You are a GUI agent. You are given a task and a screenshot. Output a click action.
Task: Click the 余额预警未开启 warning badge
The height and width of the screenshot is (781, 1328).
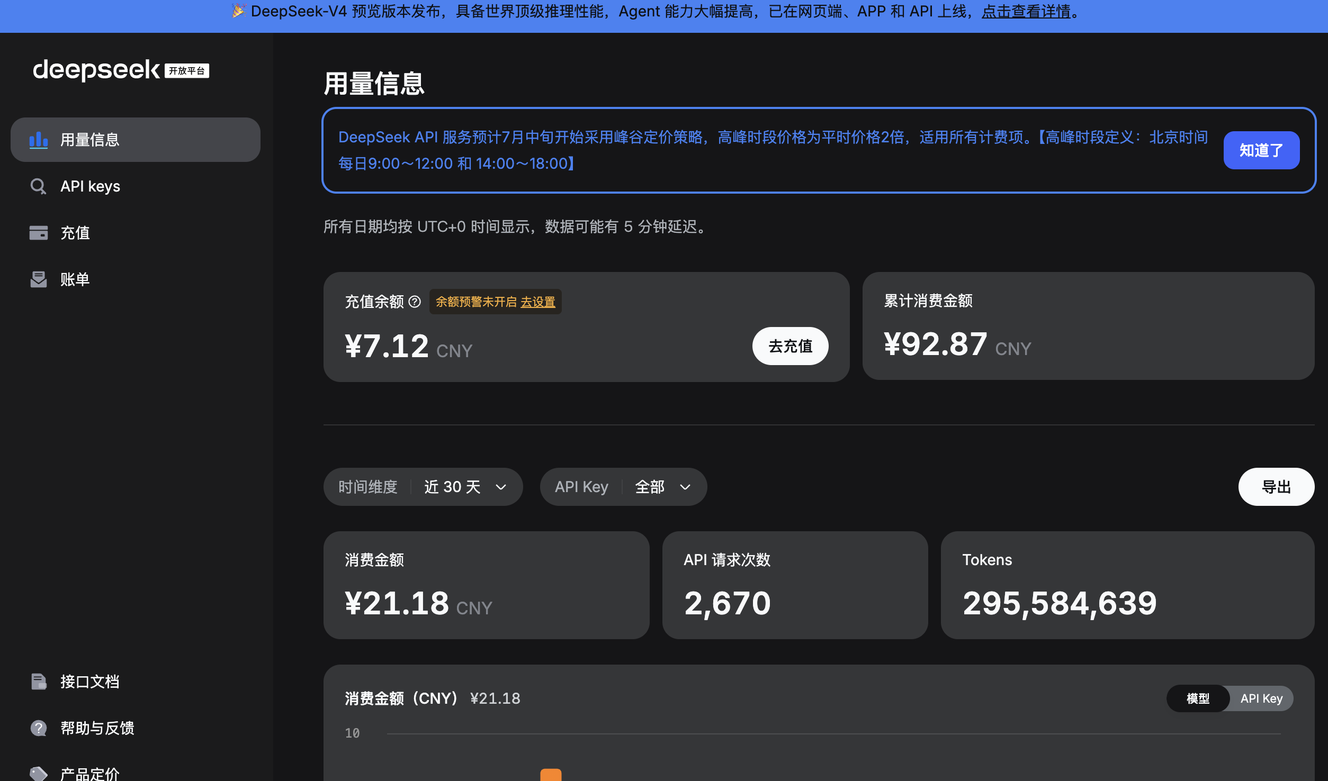click(495, 302)
